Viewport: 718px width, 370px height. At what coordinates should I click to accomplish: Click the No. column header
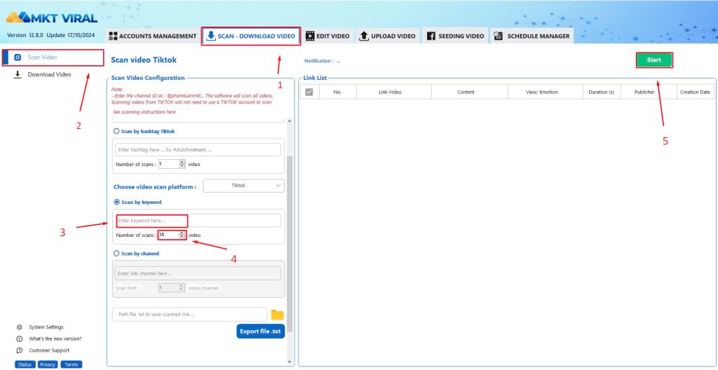[x=338, y=92]
